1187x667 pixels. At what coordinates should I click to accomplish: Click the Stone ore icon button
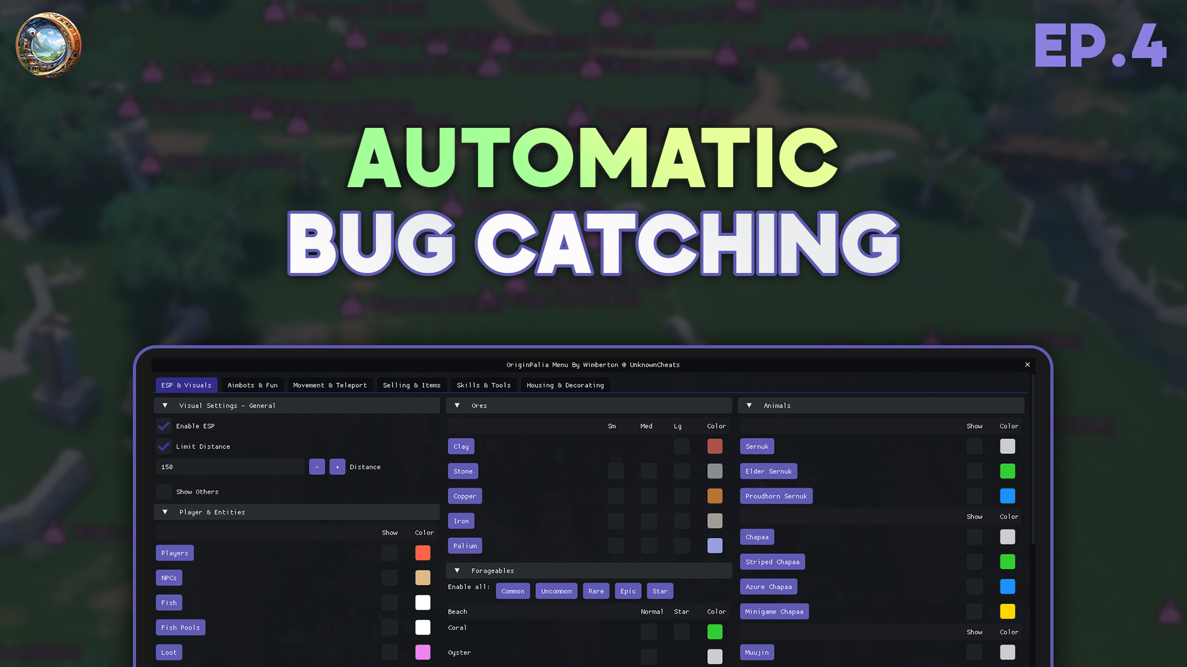(462, 471)
